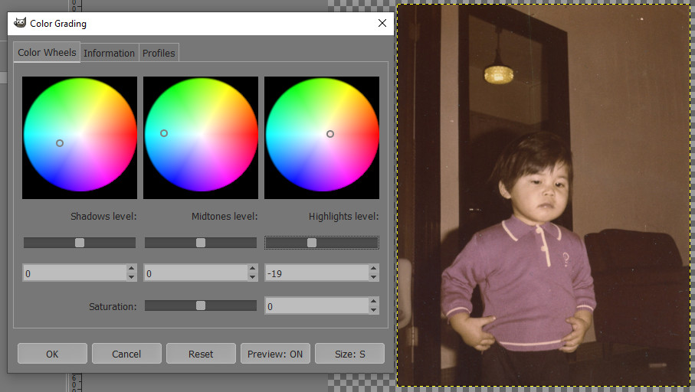Click the Shadows level slider
This screenshot has height=392, width=695.
tap(80, 243)
